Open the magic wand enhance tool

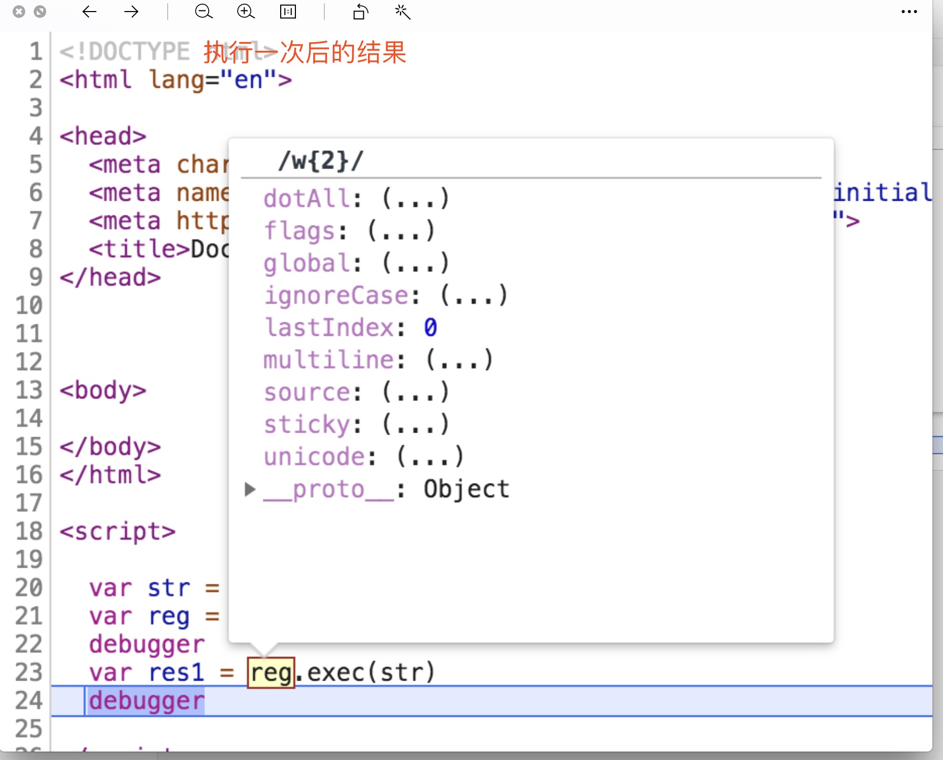tap(403, 12)
